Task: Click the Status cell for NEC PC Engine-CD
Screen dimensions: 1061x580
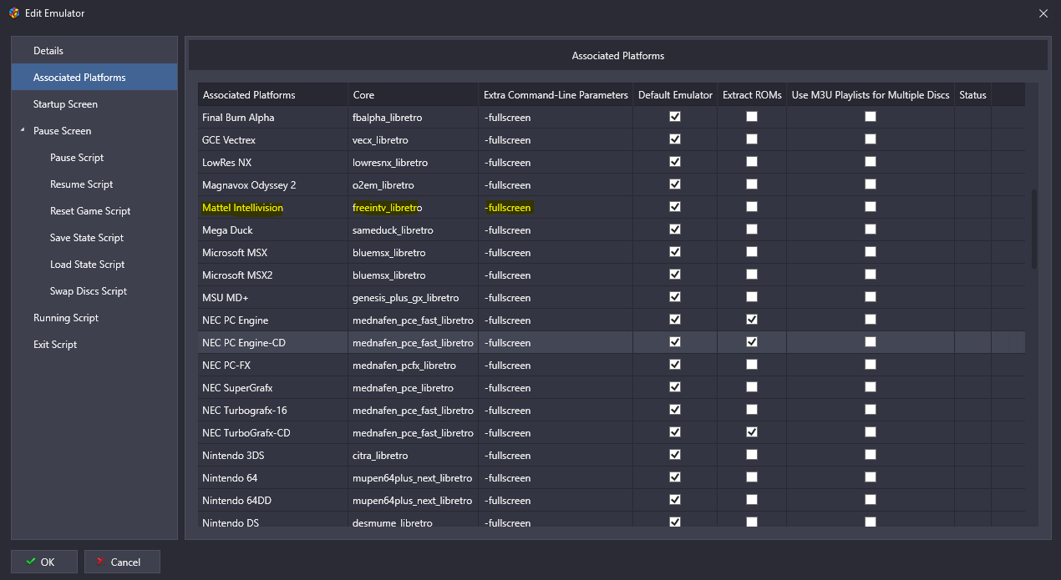Action: coord(973,343)
